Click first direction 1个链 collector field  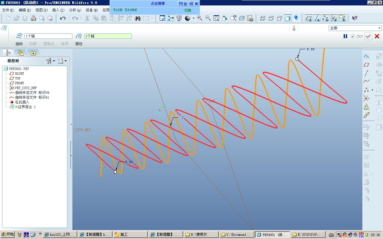point(48,36)
